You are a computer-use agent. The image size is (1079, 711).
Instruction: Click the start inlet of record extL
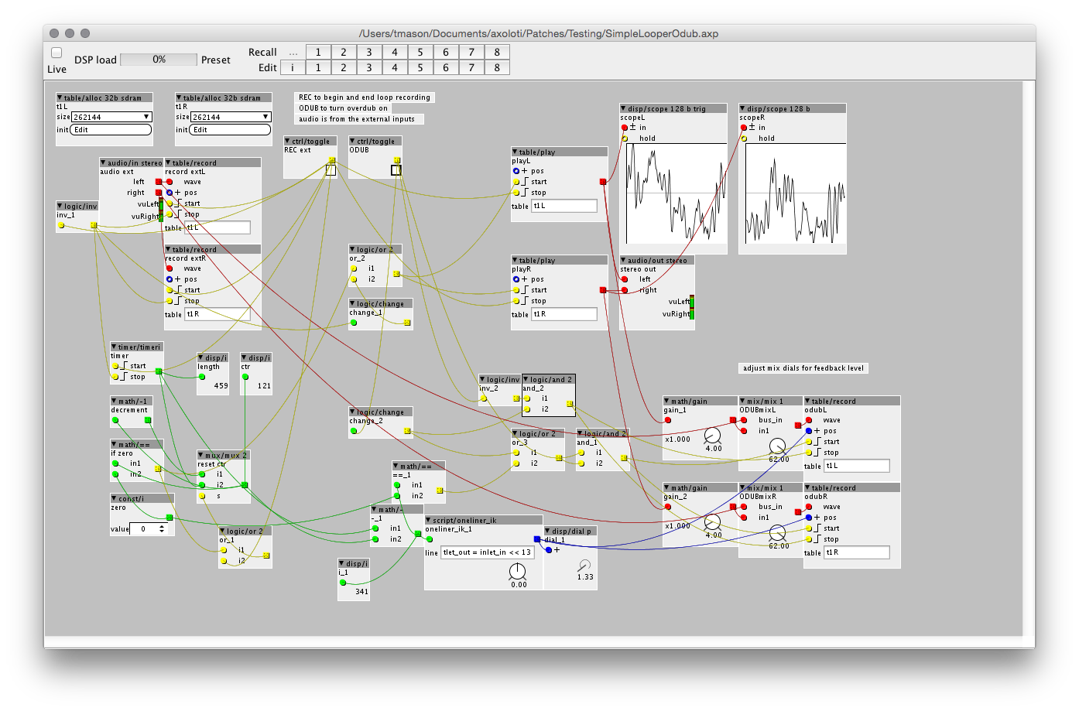(x=170, y=203)
